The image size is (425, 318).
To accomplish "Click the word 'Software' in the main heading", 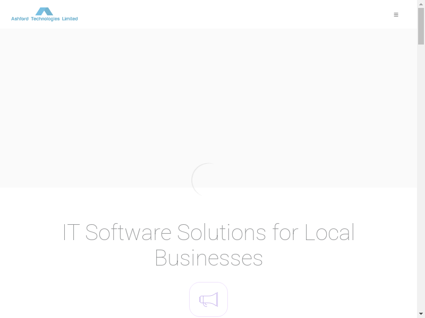I will 128,233.
